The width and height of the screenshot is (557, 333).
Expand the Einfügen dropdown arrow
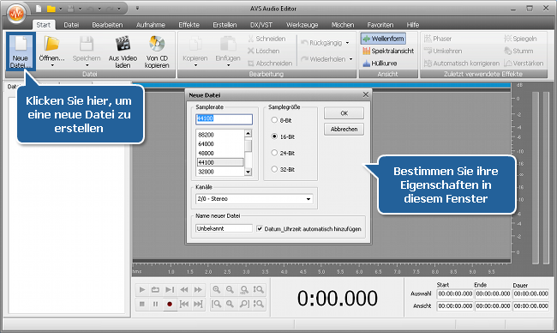228,66
